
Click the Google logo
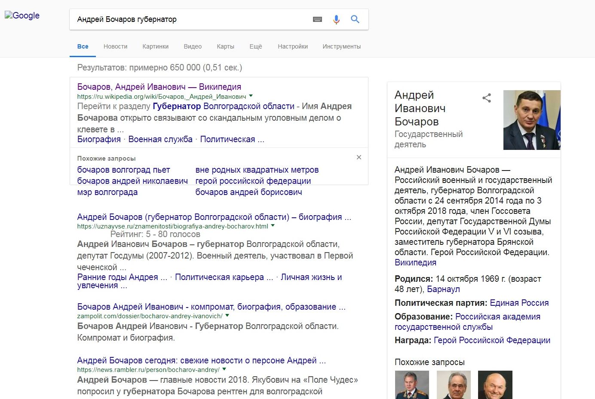point(22,15)
